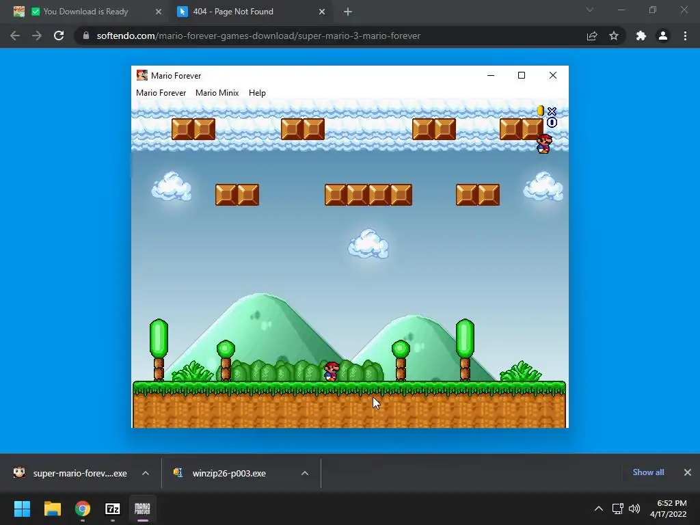Click Show all downloads link
The height and width of the screenshot is (525, 700).
click(x=648, y=472)
